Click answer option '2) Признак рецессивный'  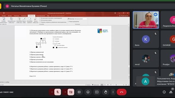(x=36, y=54)
